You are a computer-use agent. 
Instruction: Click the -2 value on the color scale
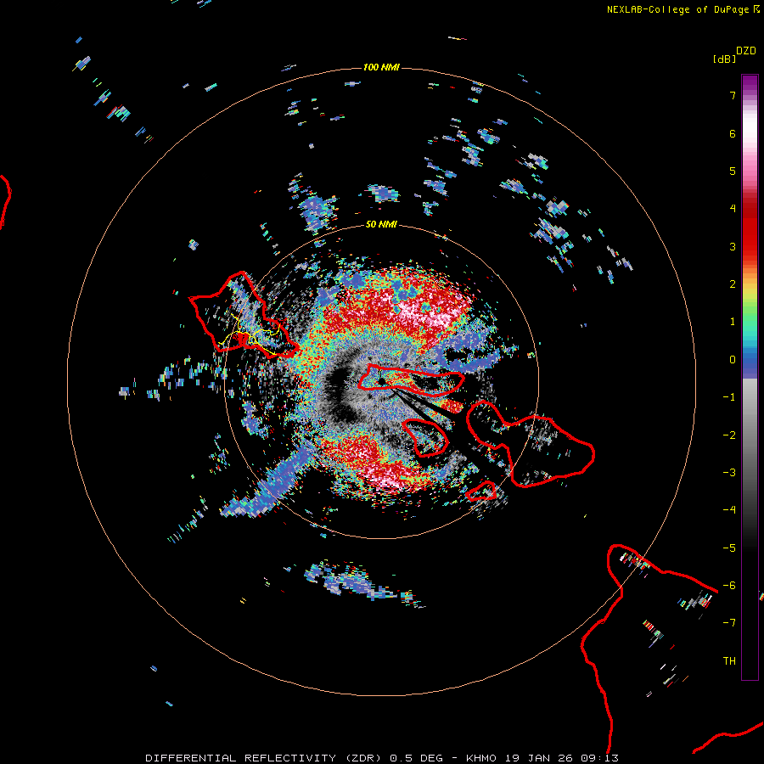pos(729,435)
